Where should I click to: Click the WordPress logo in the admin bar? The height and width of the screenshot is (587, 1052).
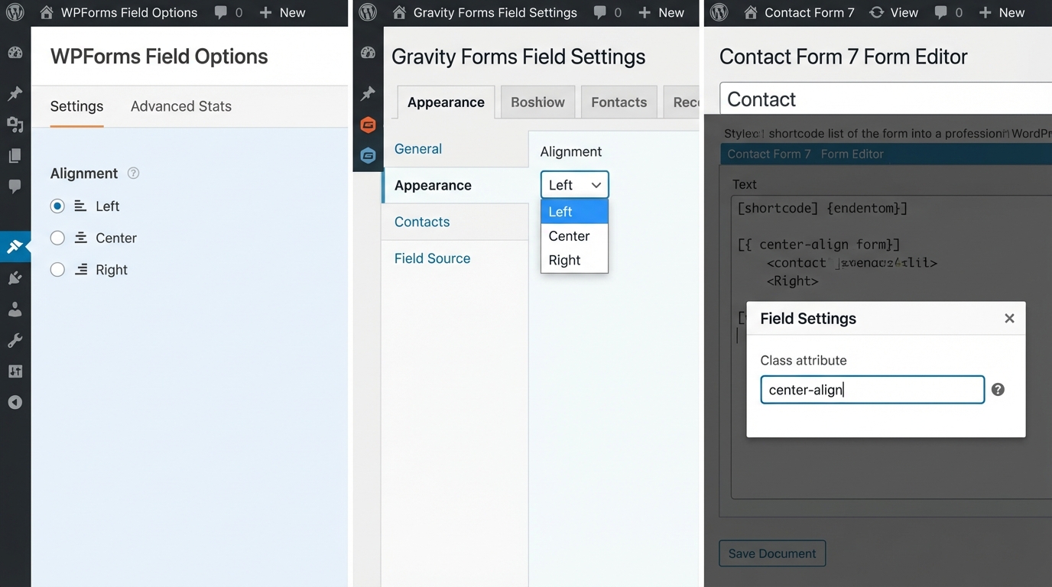(x=15, y=12)
